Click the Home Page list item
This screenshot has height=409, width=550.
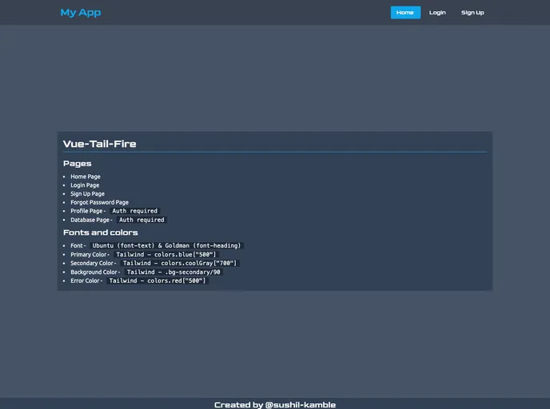(86, 177)
